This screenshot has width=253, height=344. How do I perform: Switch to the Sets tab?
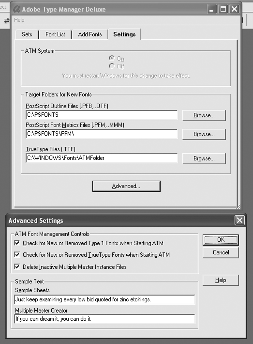27,34
